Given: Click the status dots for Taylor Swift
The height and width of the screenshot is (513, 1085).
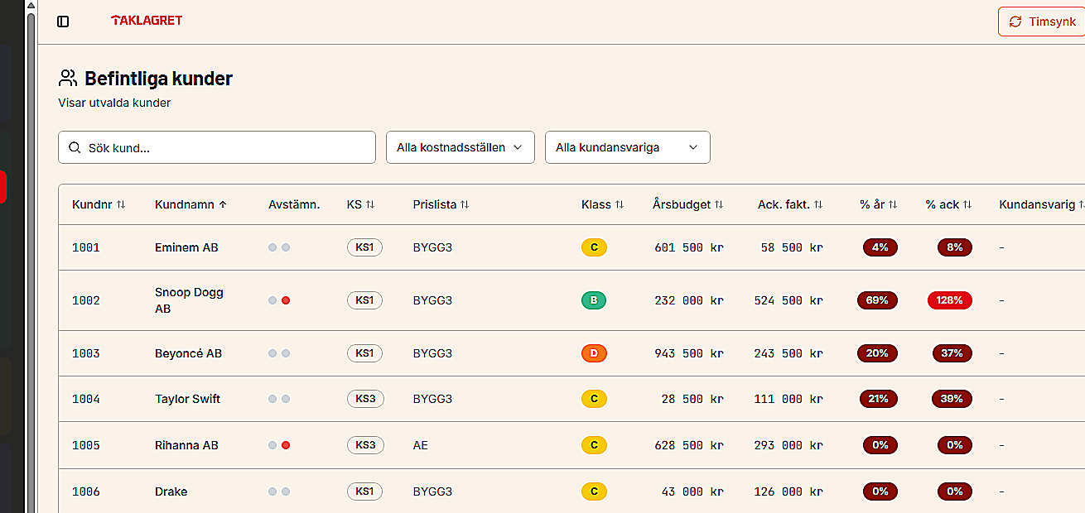Looking at the screenshot, I should 279,399.
